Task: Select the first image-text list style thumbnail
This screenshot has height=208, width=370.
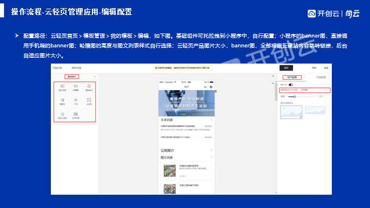Action: pos(291,112)
